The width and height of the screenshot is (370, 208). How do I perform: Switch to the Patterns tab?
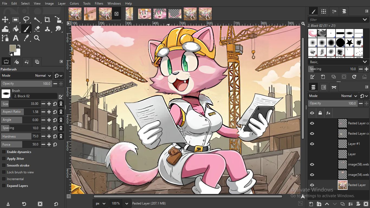[324, 11]
